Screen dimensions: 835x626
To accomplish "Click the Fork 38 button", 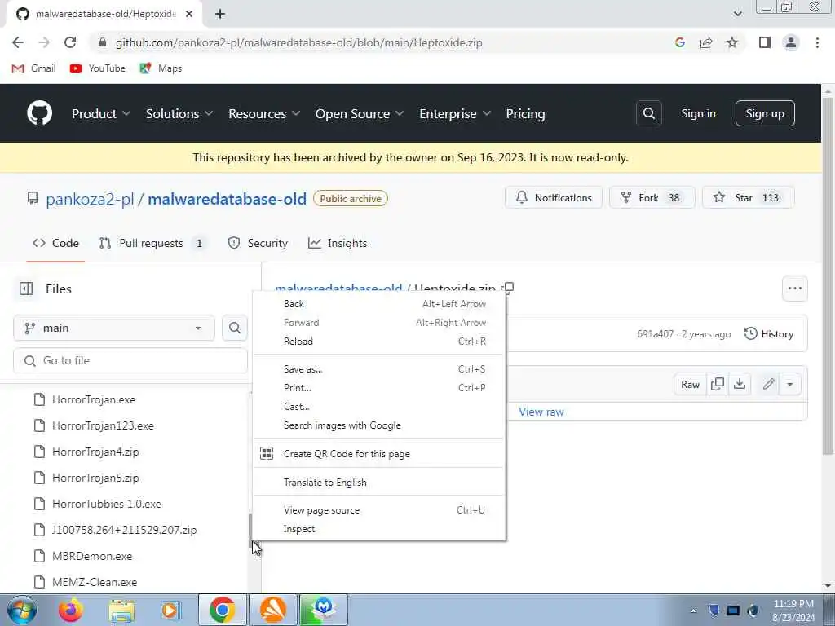I will pos(652,197).
